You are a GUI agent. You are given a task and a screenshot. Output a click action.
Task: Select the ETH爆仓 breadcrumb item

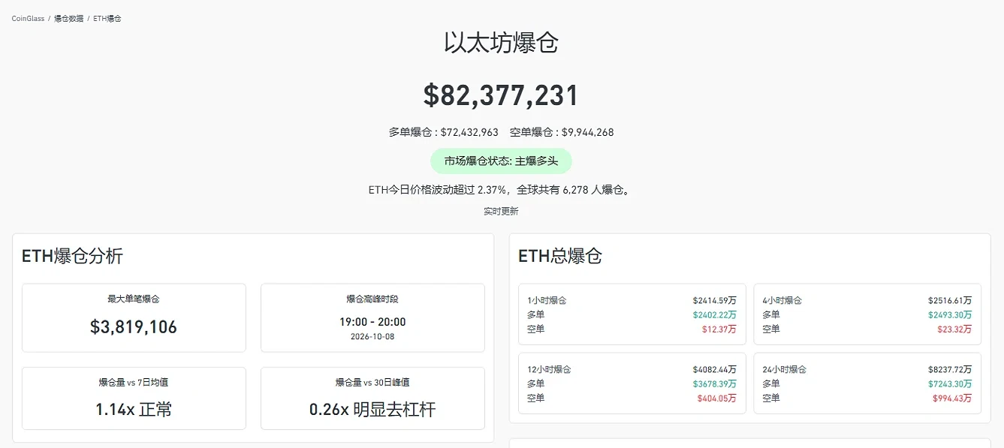coord(107,19)
